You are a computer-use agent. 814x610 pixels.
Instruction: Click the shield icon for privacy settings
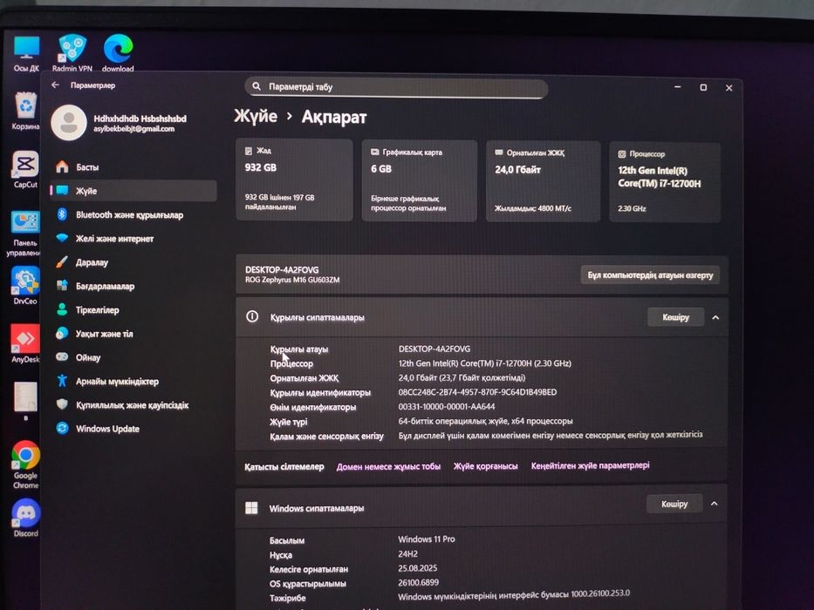[x=62, y=404]
